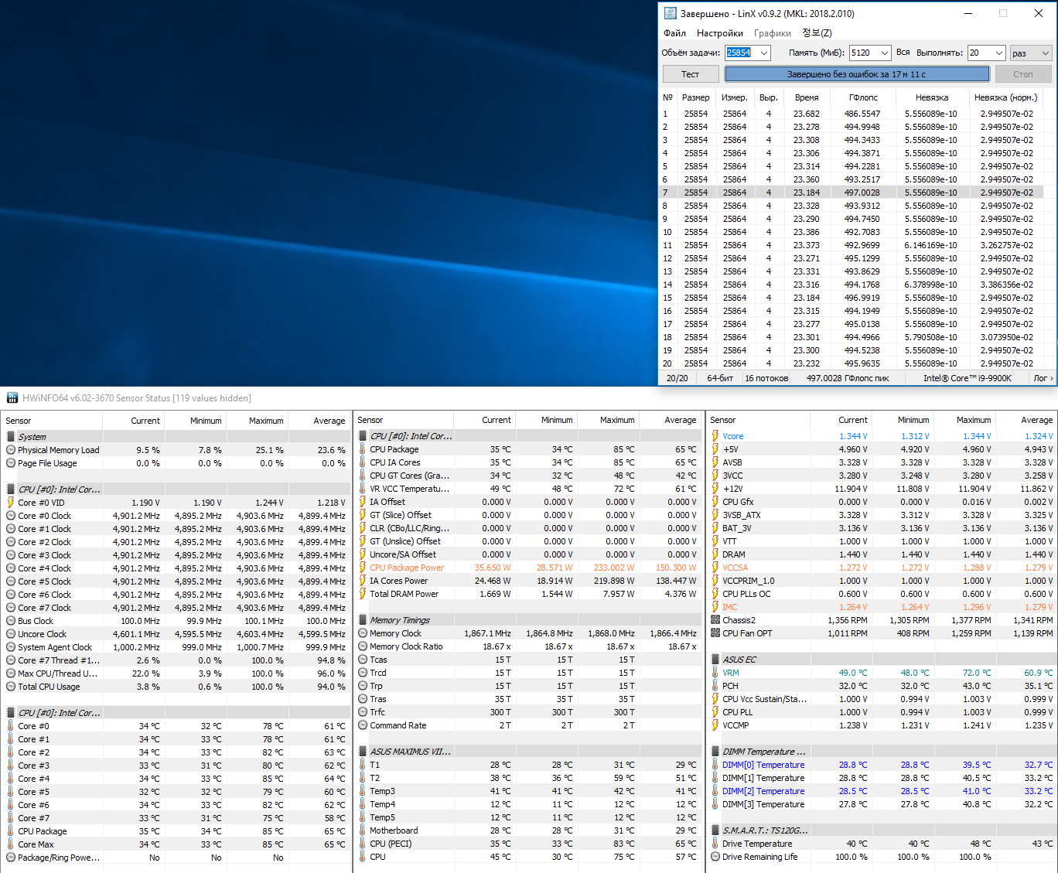Click the drive icon of S.M.A.R.T. group

pyautogui.click(x=715, y=830)
